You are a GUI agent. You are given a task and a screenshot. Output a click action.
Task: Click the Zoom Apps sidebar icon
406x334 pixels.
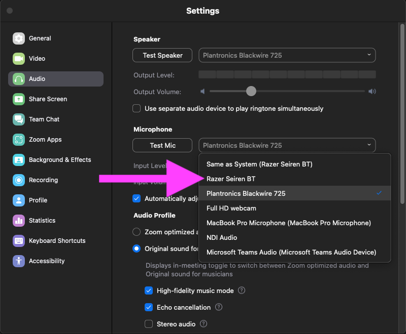click(19, 140)
